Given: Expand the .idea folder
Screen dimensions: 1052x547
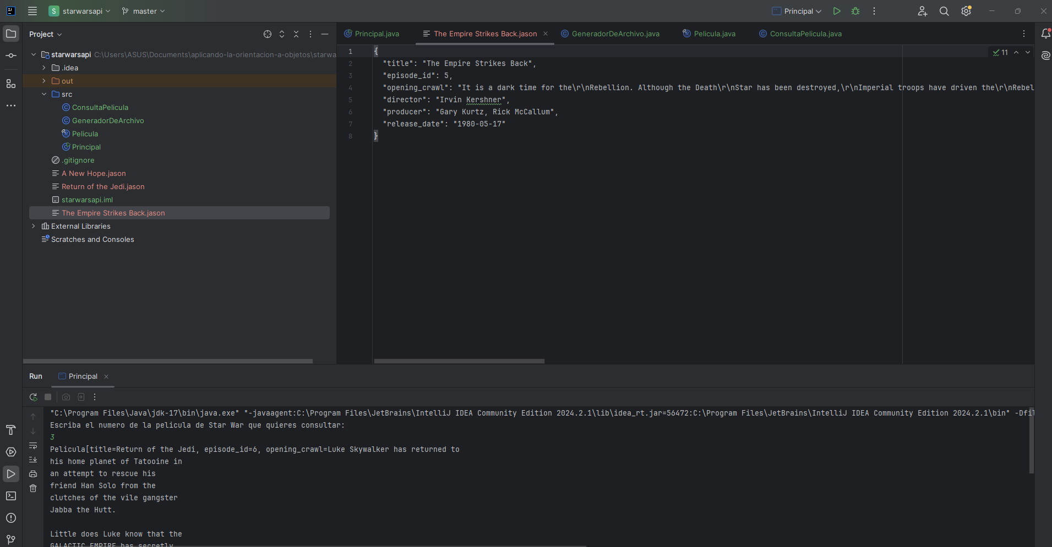Looking at the screenshot, I should coord(44,68).
